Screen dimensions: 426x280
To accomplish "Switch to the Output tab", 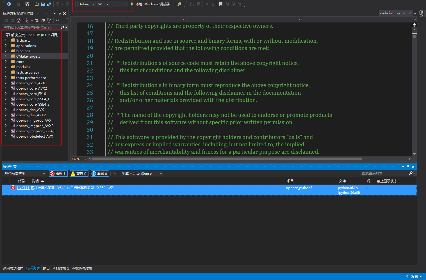I will (46, 268).
